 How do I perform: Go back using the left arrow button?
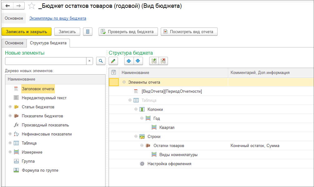[8, 6]
